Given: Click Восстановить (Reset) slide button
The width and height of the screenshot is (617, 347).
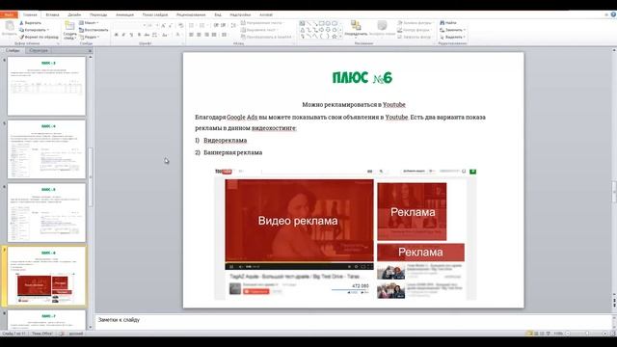Looking at the screenshot, I should [x=94, y=30].
